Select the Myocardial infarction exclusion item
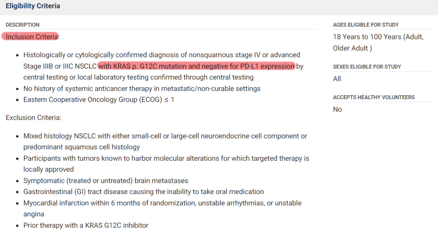This screenshot has width=438, height=234. tap(162, 203)
